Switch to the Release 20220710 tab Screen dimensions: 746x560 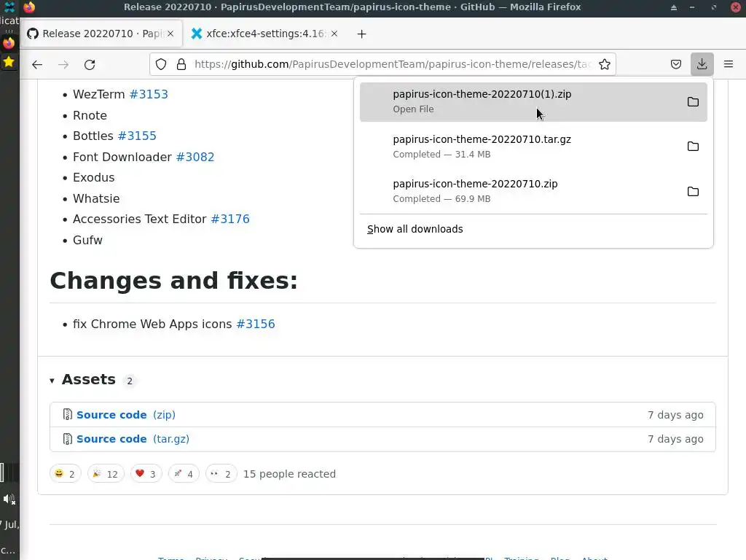(101, 34)
